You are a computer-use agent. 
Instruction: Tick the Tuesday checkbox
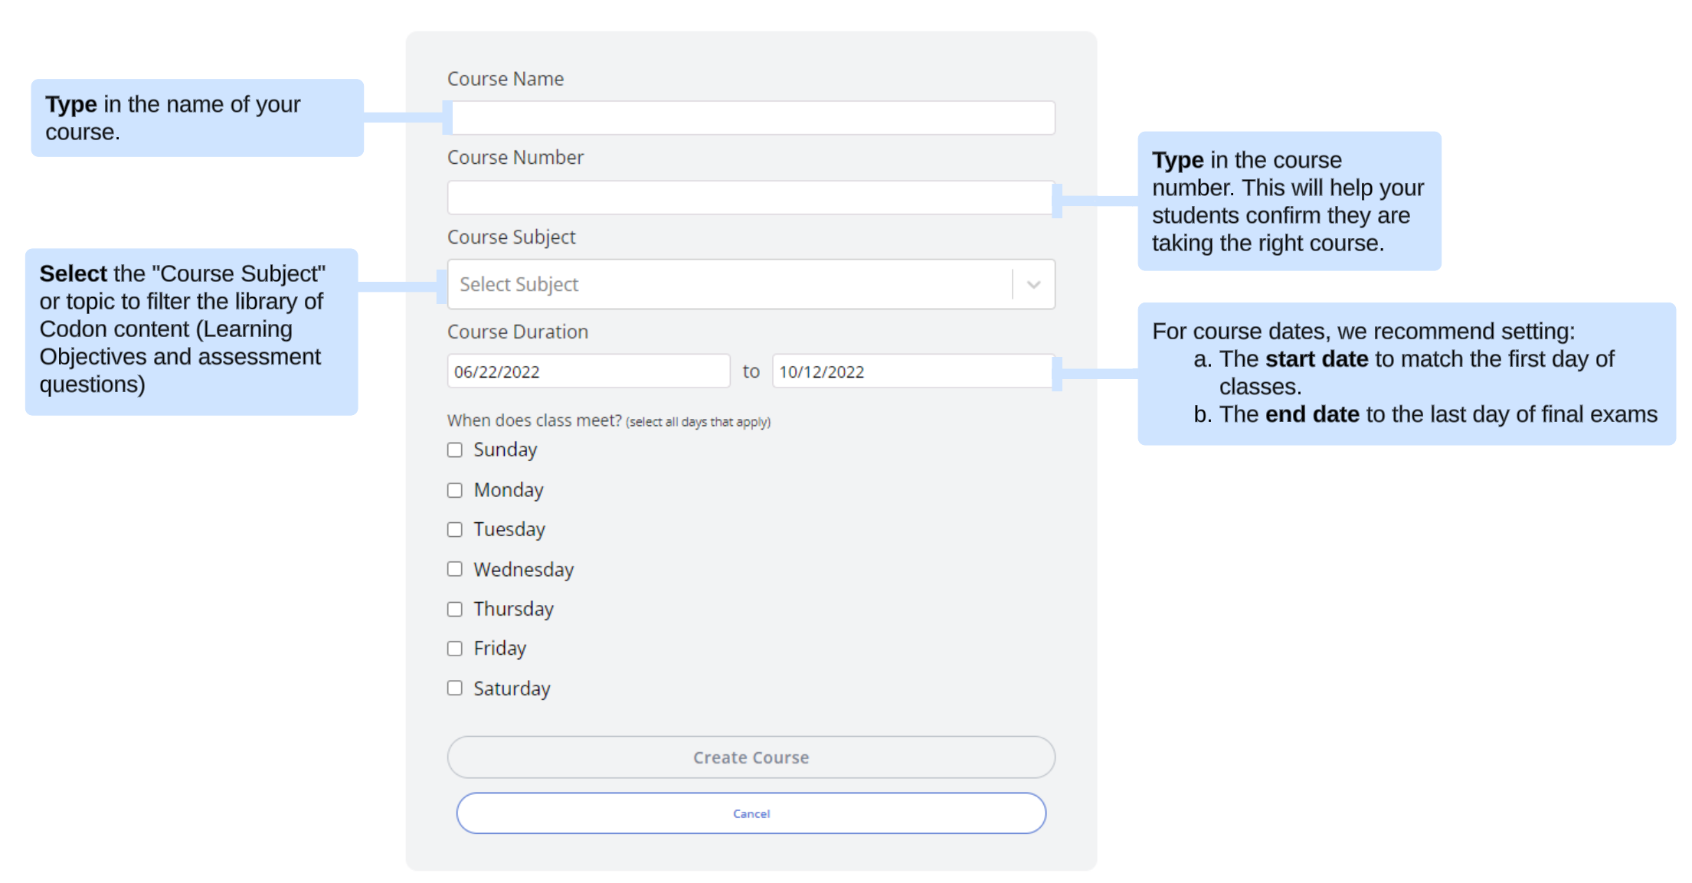click(455, 530)
